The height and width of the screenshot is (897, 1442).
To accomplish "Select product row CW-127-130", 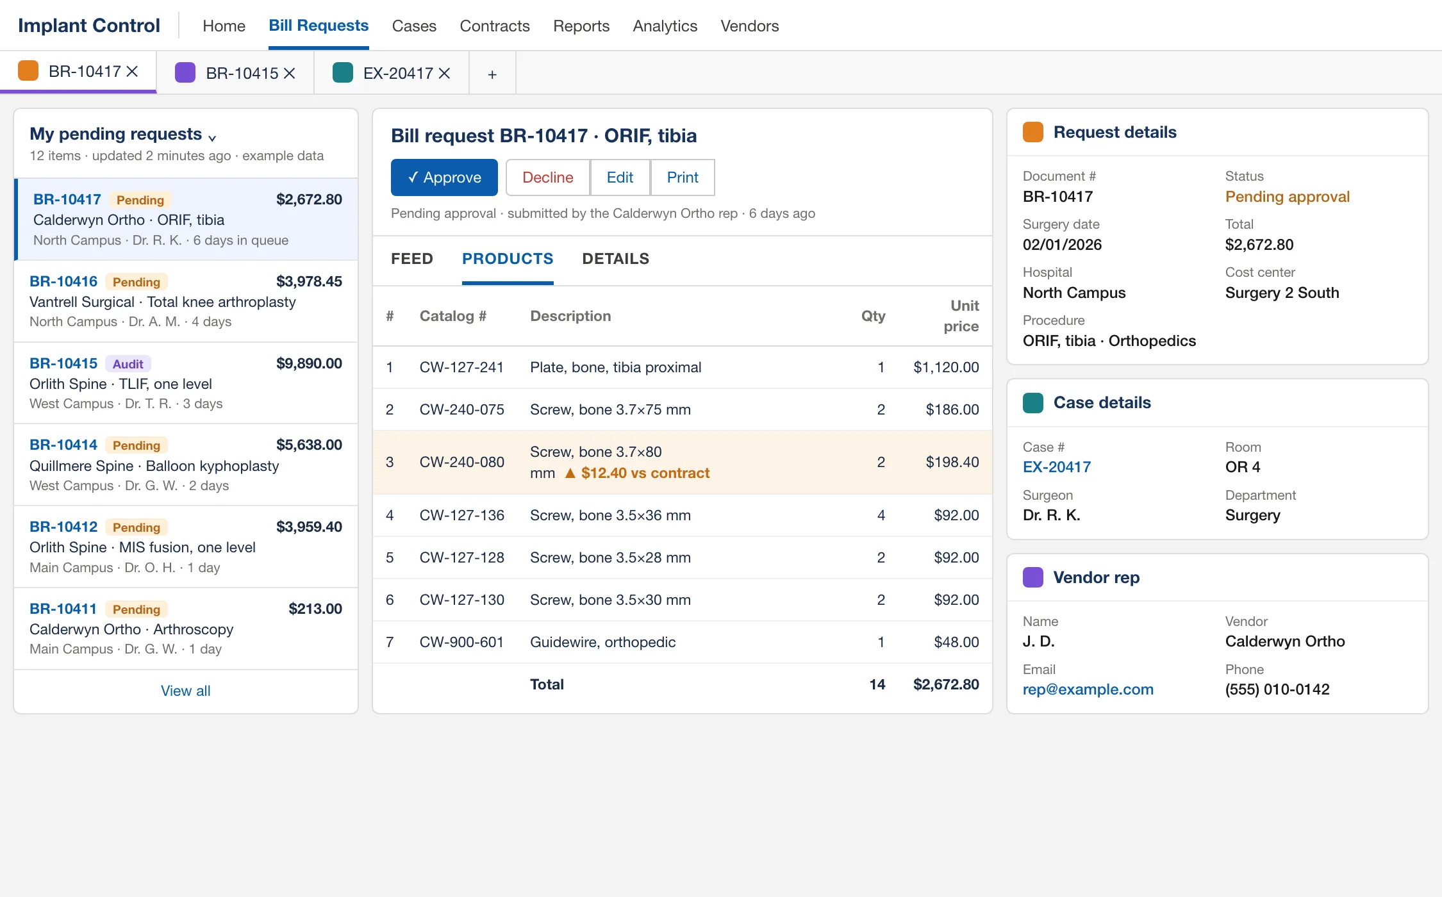I will pyautogui.click(x=683, y=600).
